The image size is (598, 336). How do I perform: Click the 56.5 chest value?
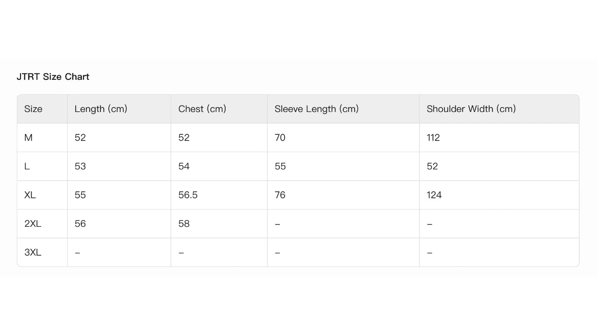[x=188, y=195]
